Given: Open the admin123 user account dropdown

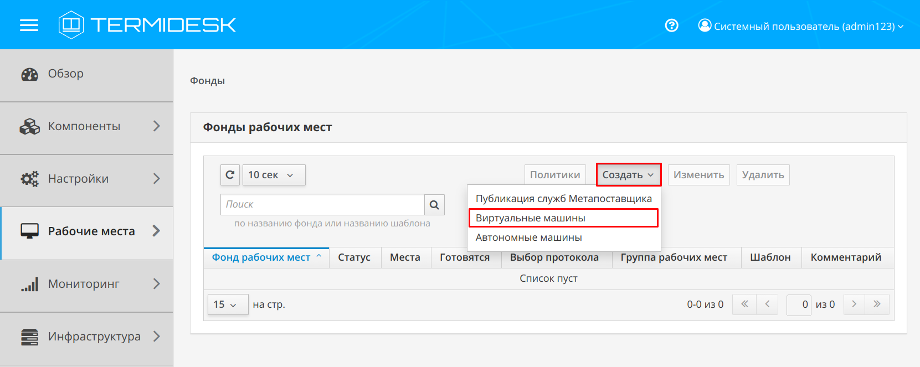Looking at the screenshot, I should pyautogui.click(x=801, y=26).
